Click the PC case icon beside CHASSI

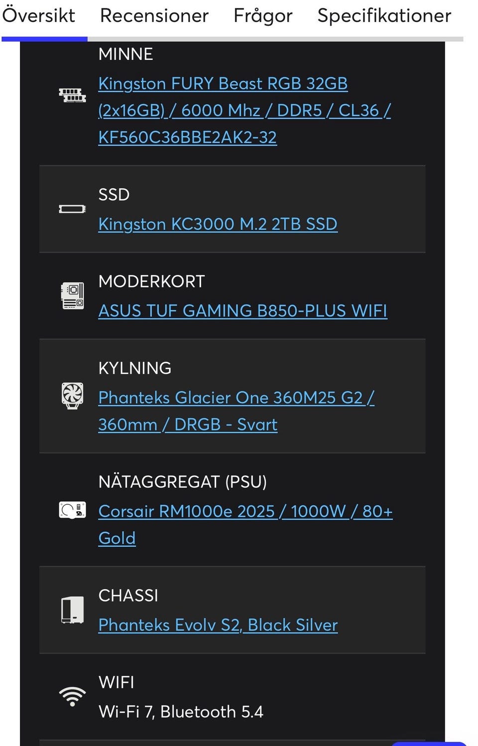click(72, 610)
